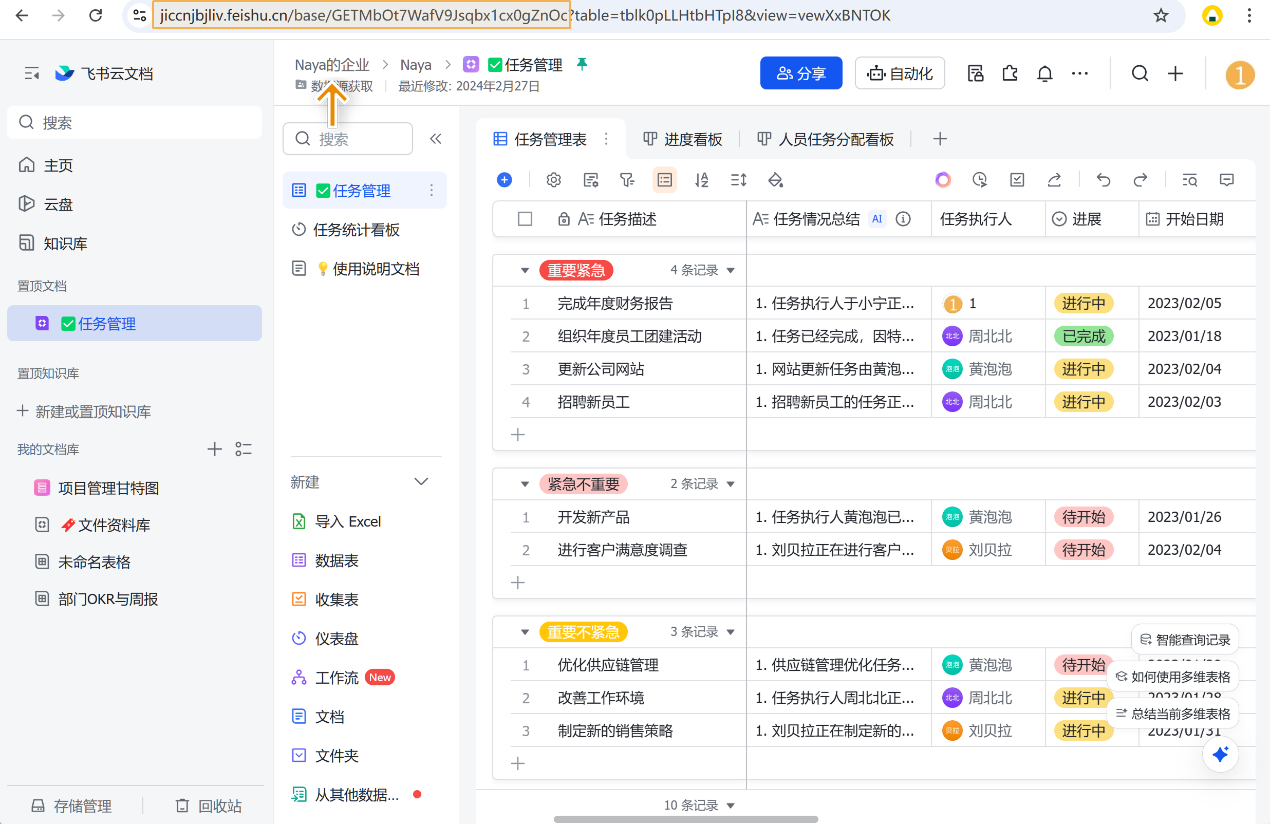Open the fill color tool

coord(775,180)
